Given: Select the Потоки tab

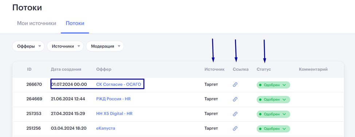Looking at the screenshot, I should pos(75,24).
